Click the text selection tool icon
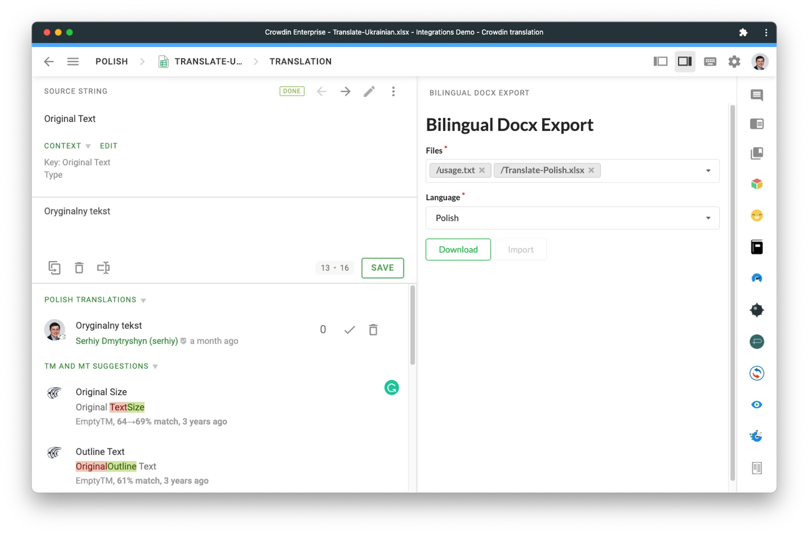The image size is (808, 534). pyautogui.click(x=103, y=268)
